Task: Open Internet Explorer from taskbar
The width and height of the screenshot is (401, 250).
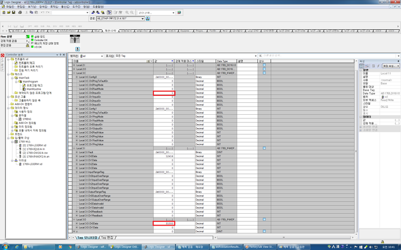Action: (x=17, y=247)
